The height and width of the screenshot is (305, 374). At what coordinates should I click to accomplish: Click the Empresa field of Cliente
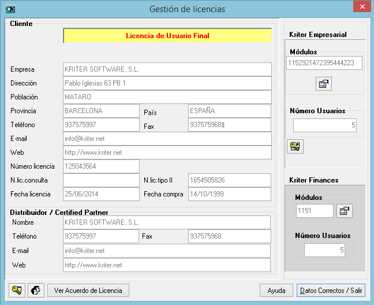[167, 69]
